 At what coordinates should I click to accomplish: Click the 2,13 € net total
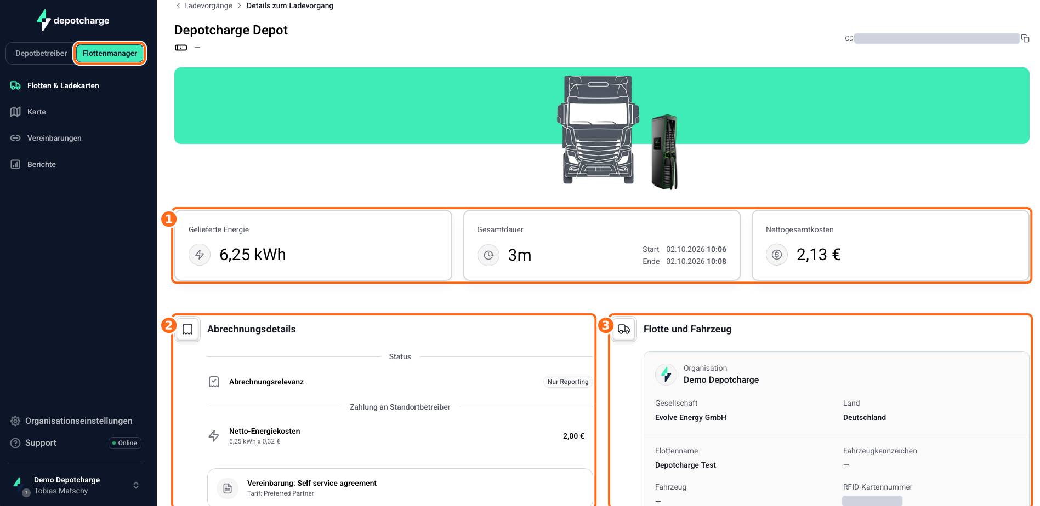(819, 255)
